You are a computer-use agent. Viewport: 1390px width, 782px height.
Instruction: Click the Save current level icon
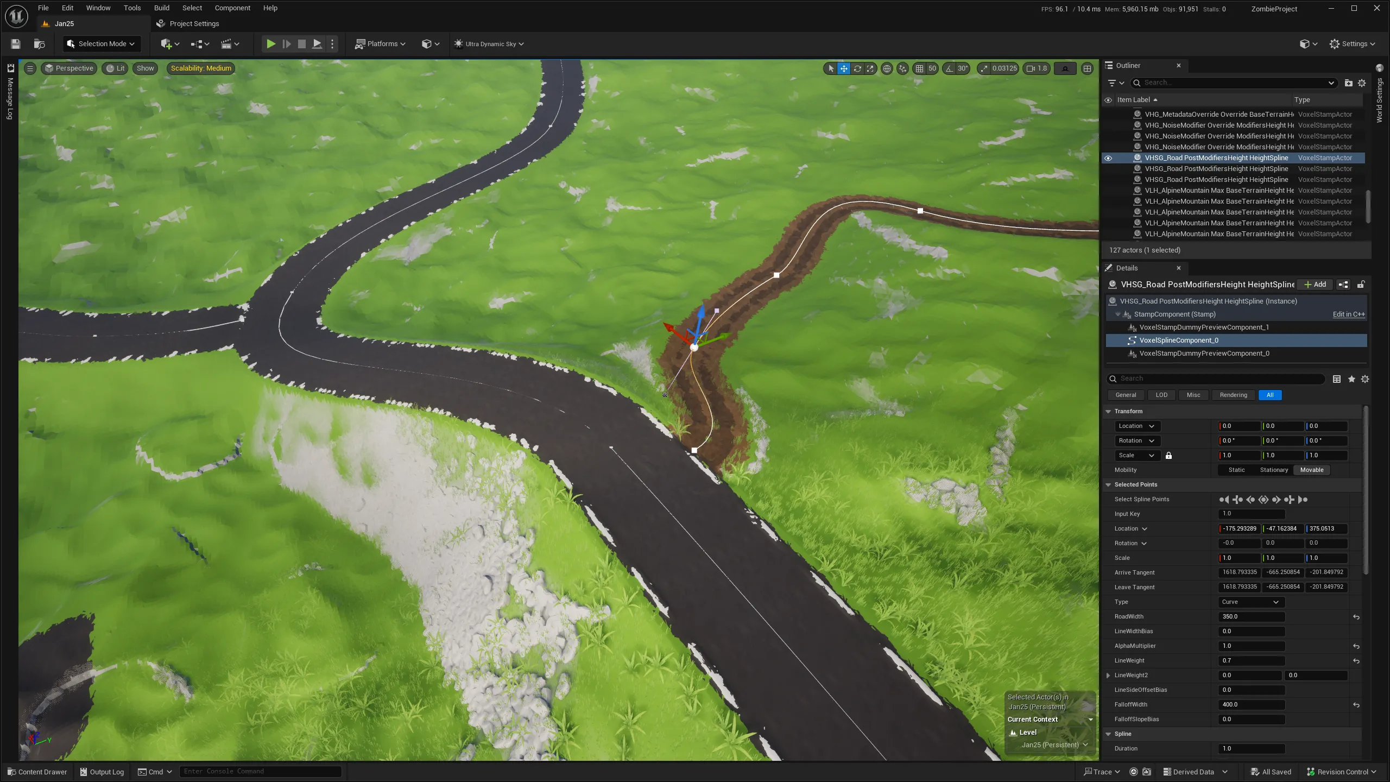(x=15, y=44)
